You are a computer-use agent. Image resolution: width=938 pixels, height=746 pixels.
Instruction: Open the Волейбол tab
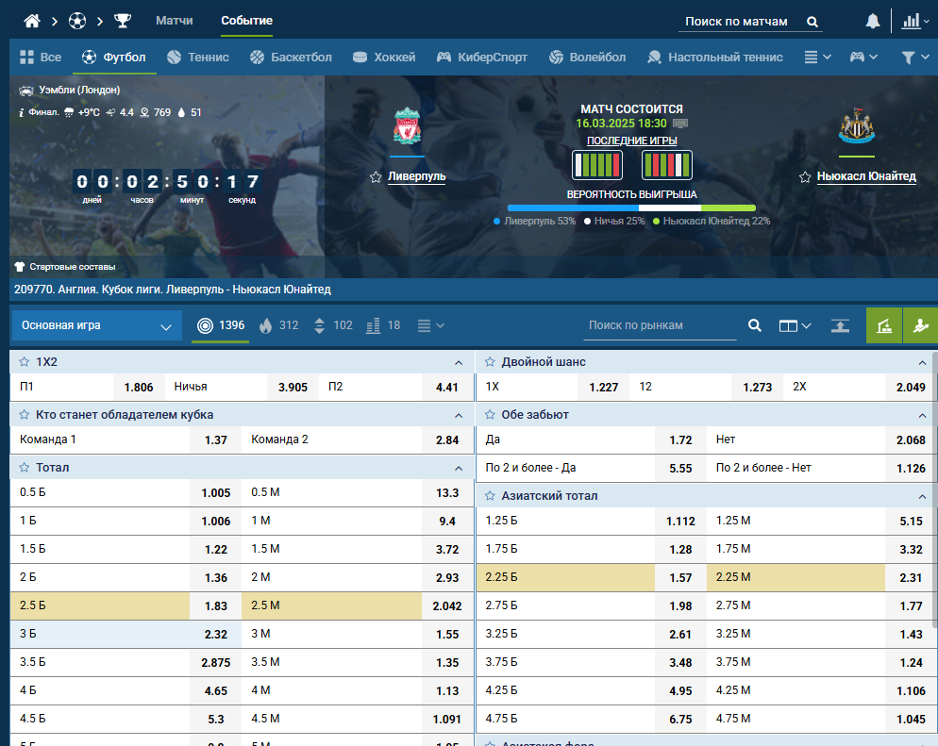588,58
